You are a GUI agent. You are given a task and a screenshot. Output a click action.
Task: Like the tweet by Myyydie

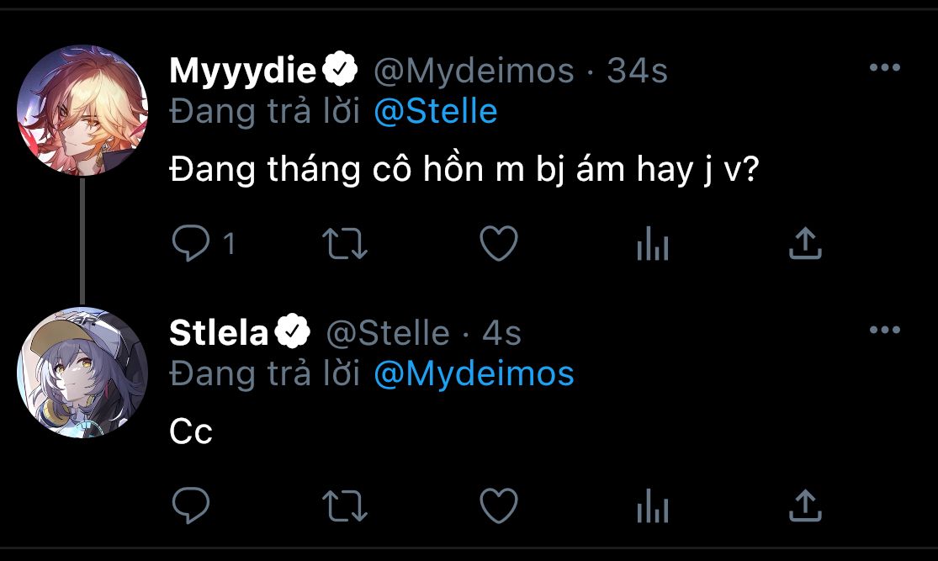pos(498,245)
